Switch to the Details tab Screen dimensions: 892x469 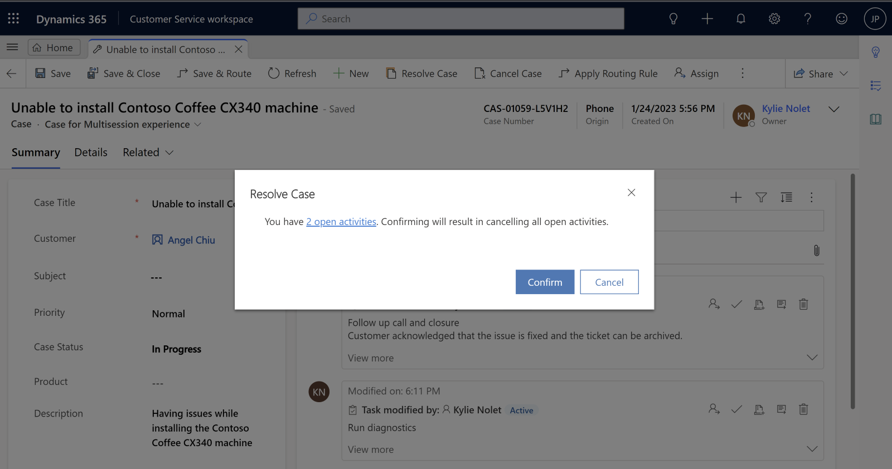pyautogui.click(x=91, y=152)
